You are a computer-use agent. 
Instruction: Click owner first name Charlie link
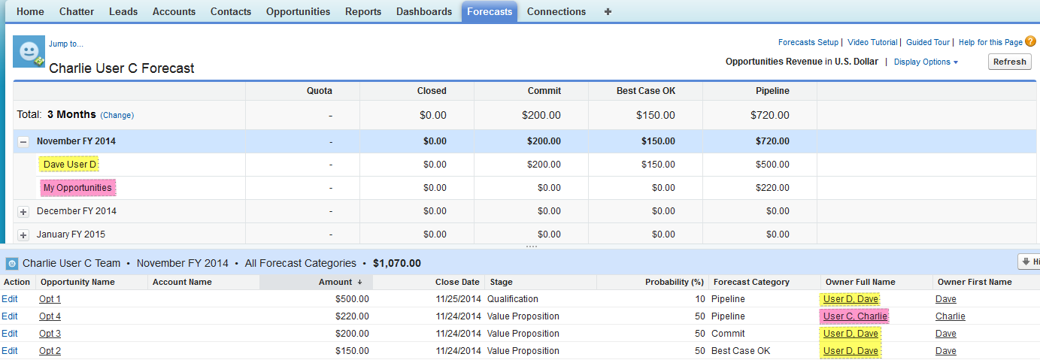click(x=951, y=316)
